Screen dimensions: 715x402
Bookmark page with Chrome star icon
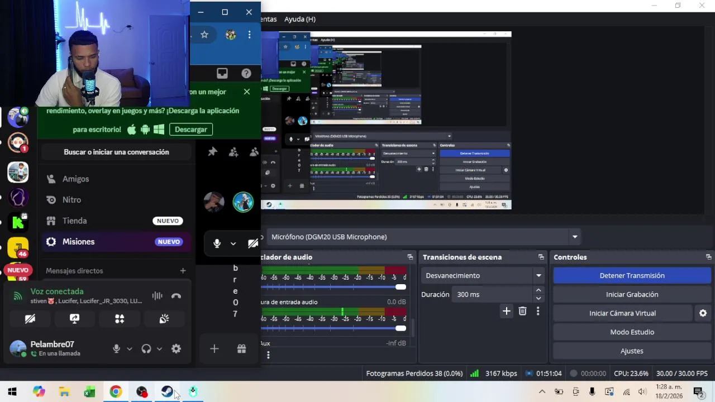(204, 35)
